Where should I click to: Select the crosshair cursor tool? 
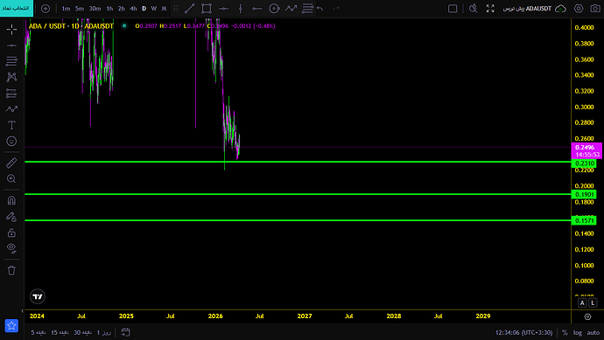coord(11,29)
